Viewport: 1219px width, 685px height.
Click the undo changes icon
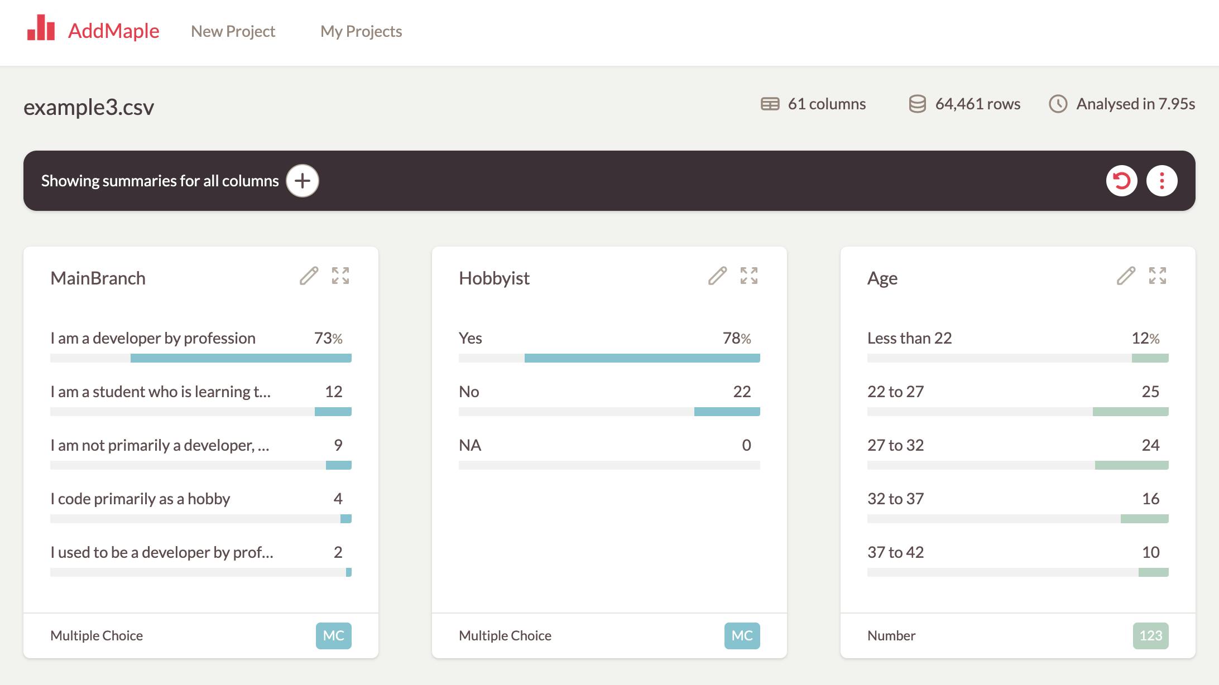(1123, 180)
